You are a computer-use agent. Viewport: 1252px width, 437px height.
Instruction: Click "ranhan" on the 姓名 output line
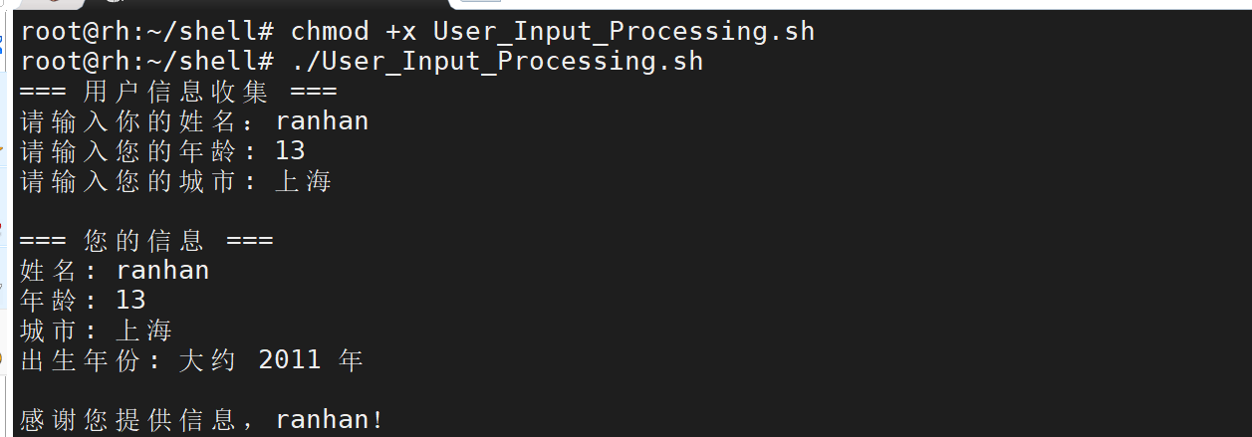162,271
